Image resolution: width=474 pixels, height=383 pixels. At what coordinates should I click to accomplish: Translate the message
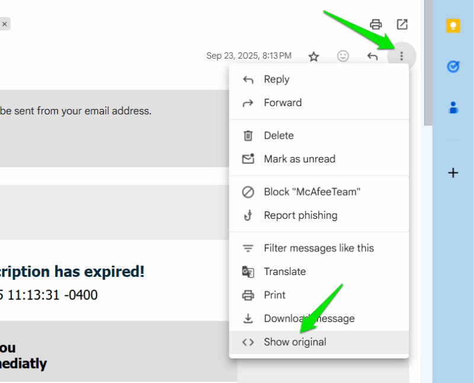click(285, 272)
